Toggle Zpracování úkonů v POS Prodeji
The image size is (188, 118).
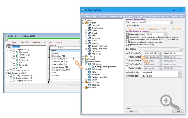click(128, 45)
